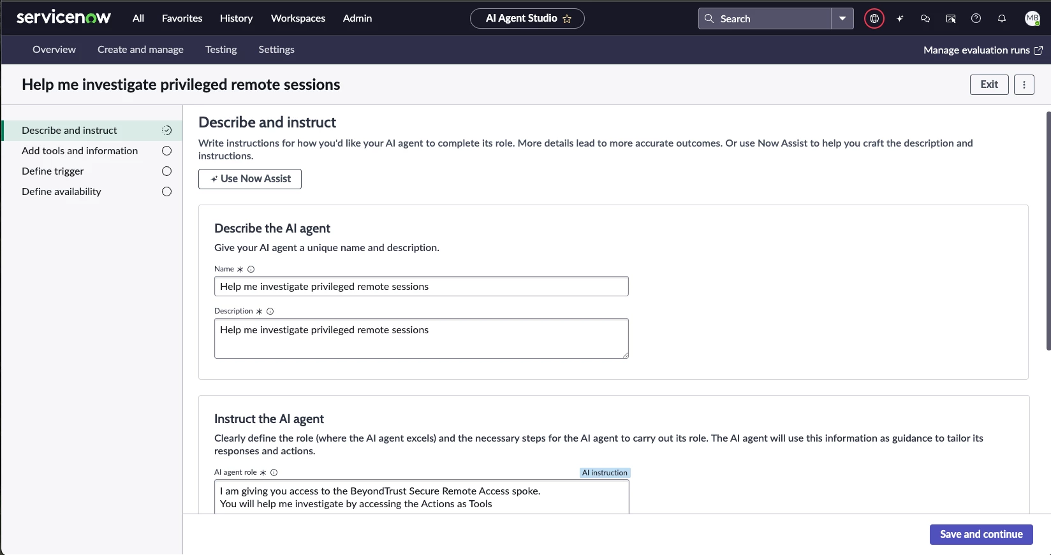The image size is (1051, 555).
Task: Favorite AI Agent Studio with star icon
Action: coord(567,19)
